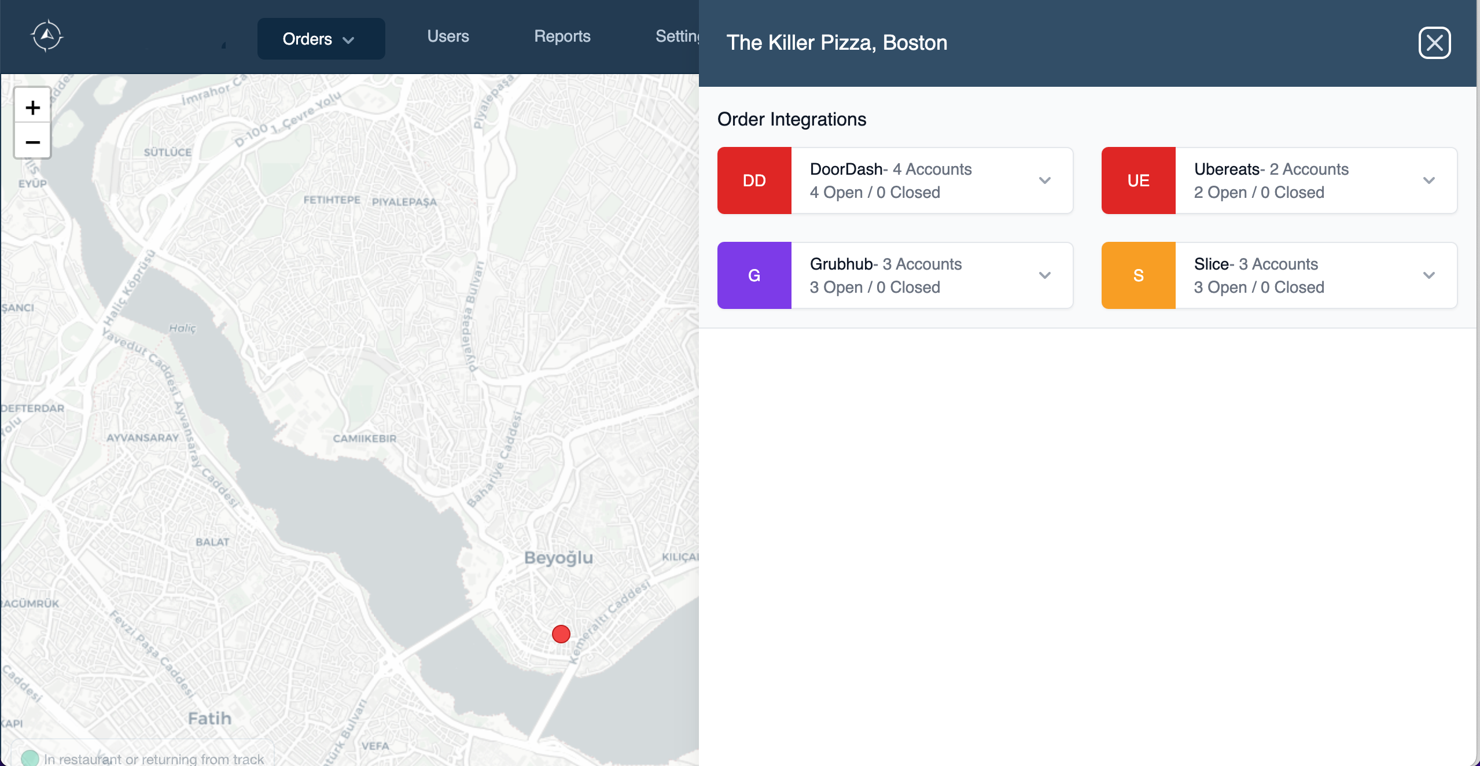Open the Orders dropdown menu
Viewport: 1480px width, 766px height.
click(x=321, y=39)
